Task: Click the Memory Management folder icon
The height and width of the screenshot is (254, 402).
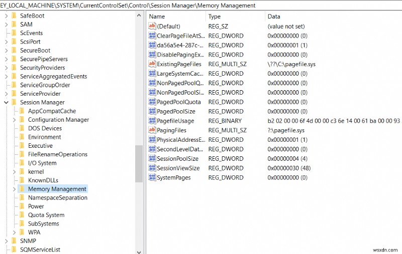Action: (x=22, y=189)
